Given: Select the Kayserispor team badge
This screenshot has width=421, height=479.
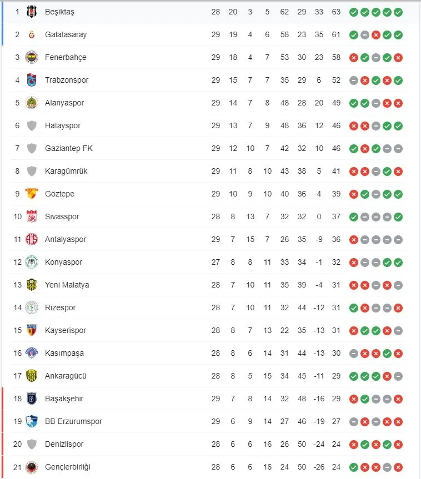Looking at the screenshot, I should pos(32,330).
